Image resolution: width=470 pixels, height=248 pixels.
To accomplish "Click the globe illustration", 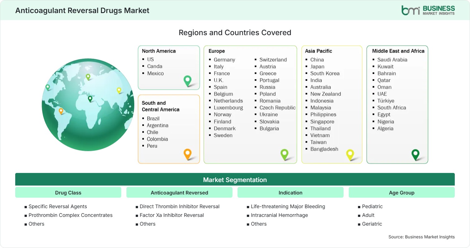I will coord(88,105).
